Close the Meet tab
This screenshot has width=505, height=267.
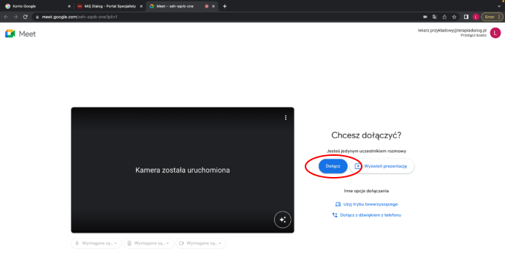(x=213, y=6)
